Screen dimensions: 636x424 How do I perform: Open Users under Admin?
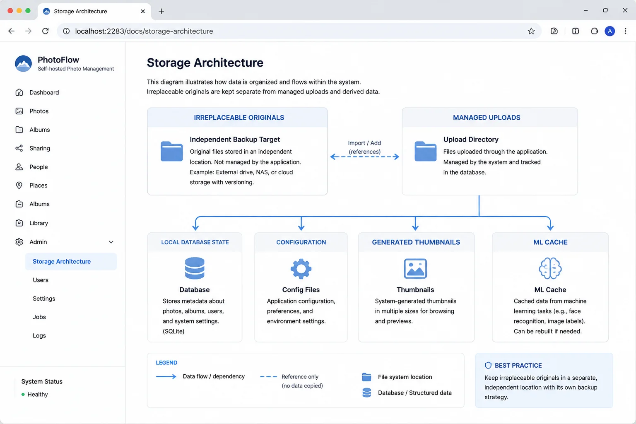point(41,280)
